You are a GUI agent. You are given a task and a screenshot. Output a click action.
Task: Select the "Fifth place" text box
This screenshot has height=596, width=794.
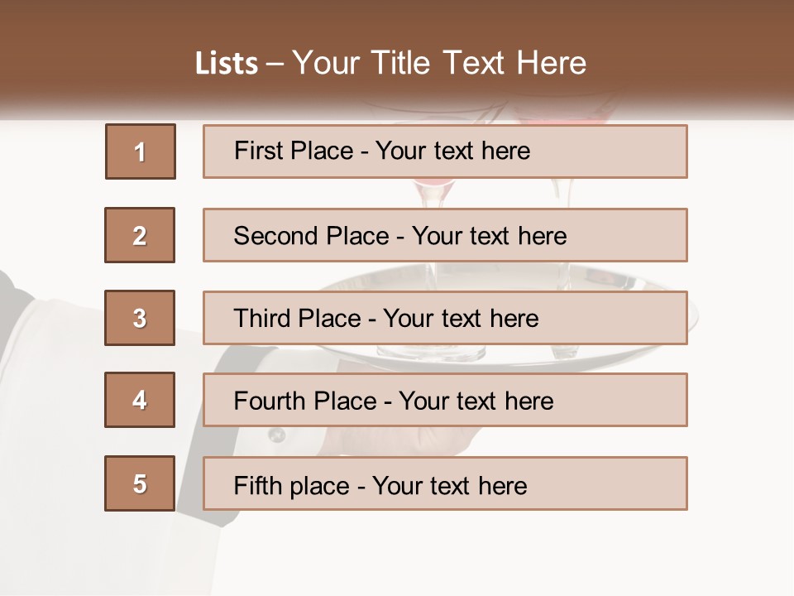(x=445, y=483)
